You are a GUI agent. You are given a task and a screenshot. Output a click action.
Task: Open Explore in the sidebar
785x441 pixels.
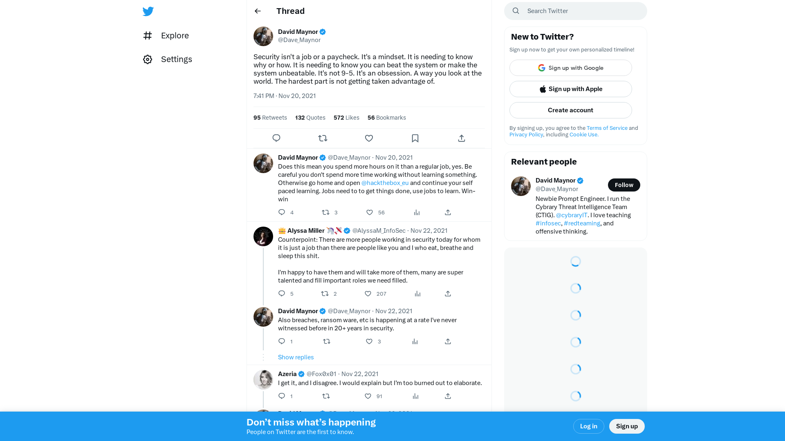tap(166, 36)
